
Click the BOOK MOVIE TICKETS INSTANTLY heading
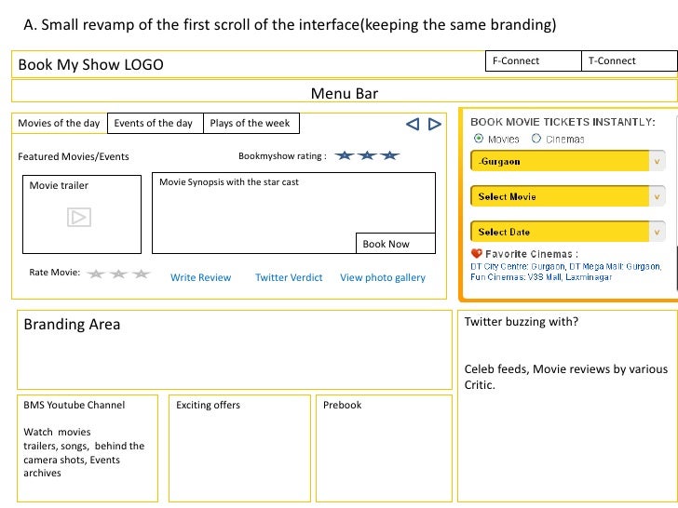(x=563, y=122)
